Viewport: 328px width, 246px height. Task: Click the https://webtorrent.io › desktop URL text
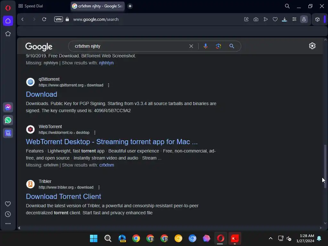point(64,133)
